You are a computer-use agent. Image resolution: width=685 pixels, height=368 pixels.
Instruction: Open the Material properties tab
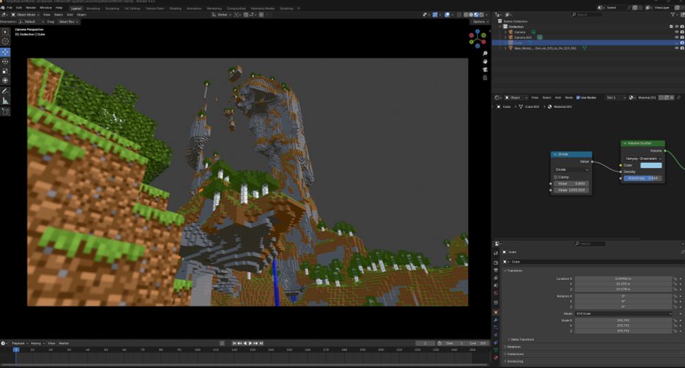pyautogui.click(x=496, y=358)
